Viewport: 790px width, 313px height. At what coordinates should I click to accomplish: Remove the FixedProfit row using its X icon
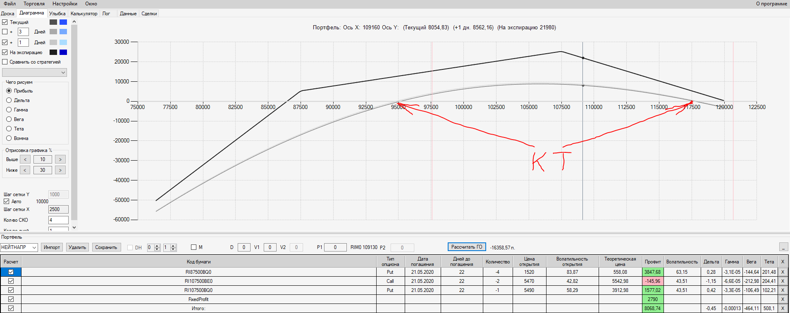(x=782, y=299)
